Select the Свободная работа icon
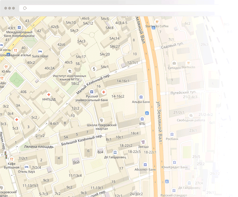The image size is (238, 197). pos(191,115)
